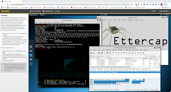Toggle auto-scroll during live capture in Wireshark
This screenshot has height=92, width=171.
click(x=129, y=53)
